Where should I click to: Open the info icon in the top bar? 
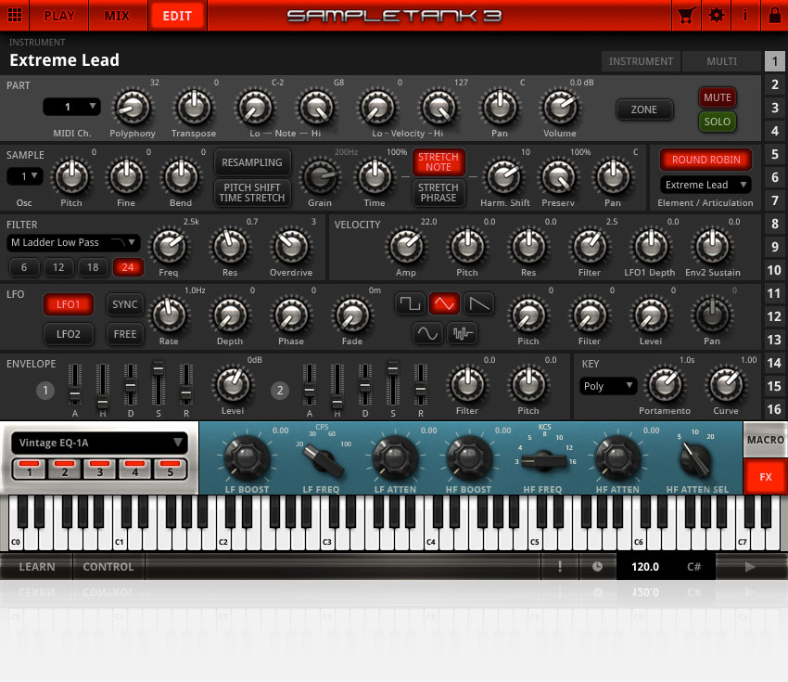[747, 15]
